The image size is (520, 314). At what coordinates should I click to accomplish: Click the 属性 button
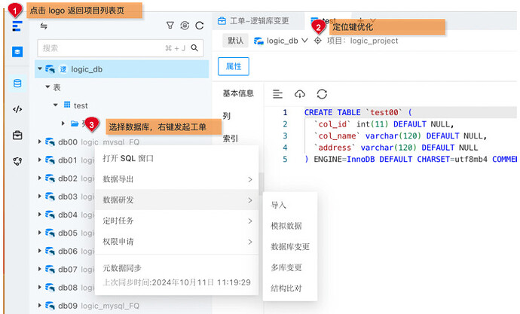234,66
